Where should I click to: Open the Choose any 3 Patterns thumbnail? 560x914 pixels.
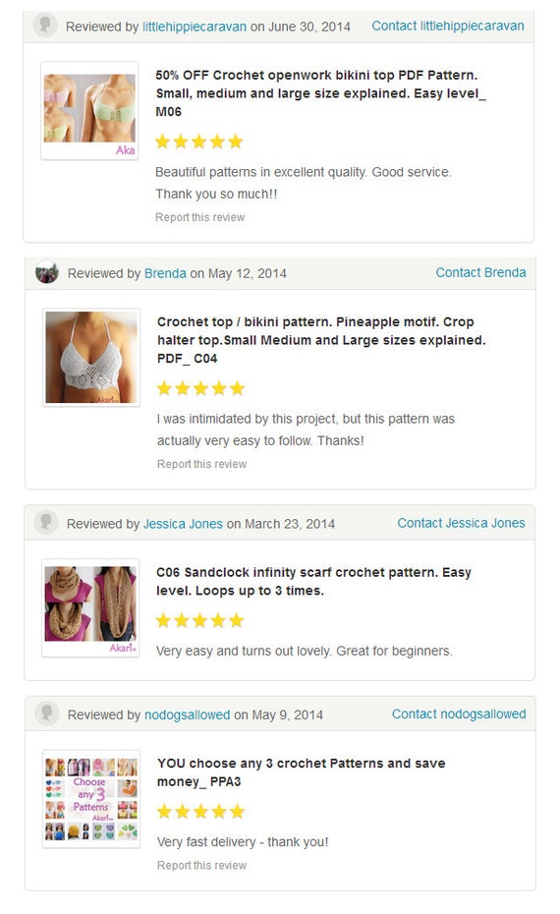(91, 799)
